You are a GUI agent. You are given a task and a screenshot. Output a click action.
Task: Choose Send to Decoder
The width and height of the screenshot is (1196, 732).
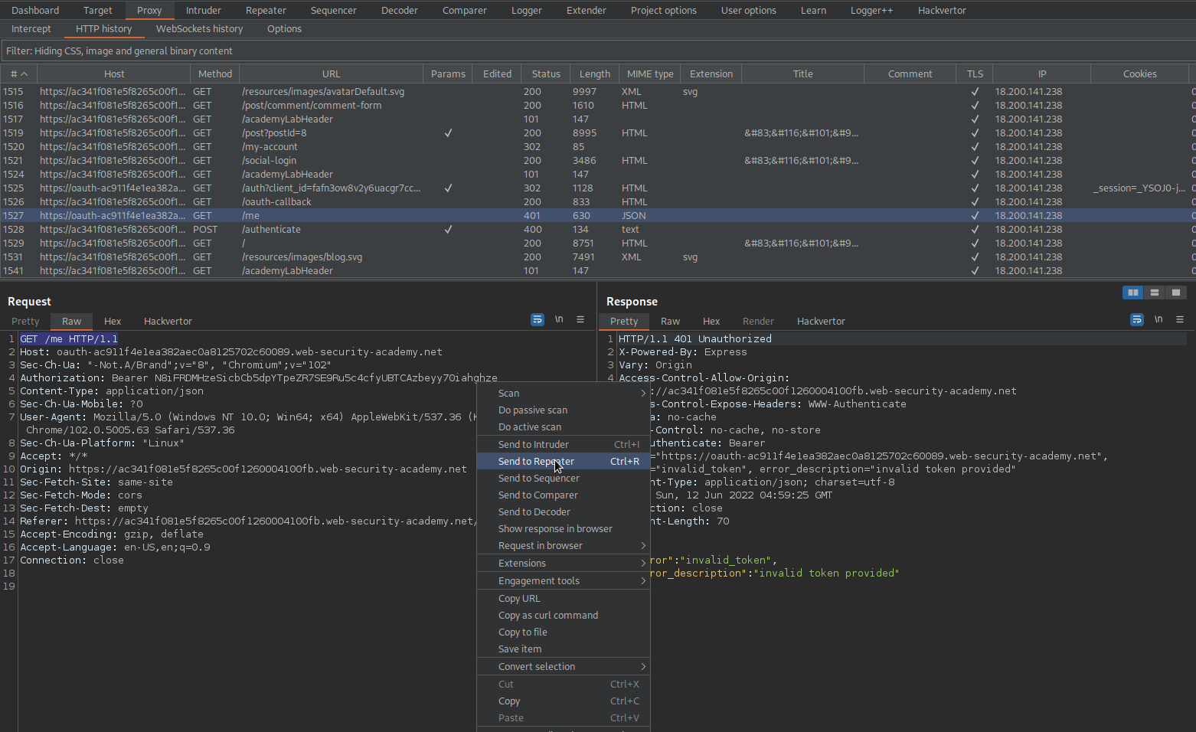[x=564, y=511]
